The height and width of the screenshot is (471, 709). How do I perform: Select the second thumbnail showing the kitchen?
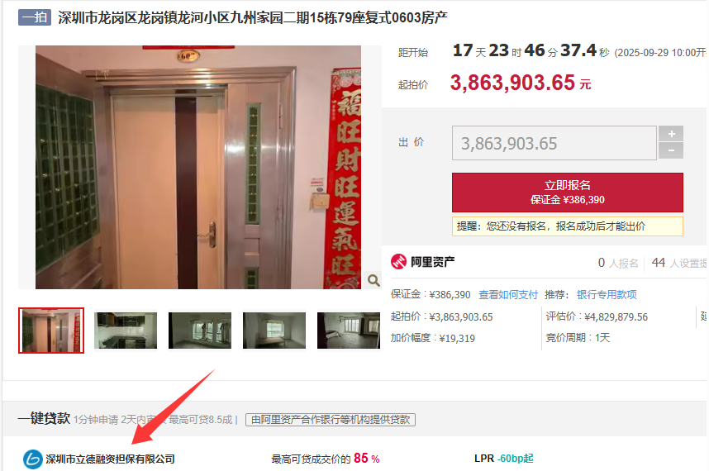126,331
